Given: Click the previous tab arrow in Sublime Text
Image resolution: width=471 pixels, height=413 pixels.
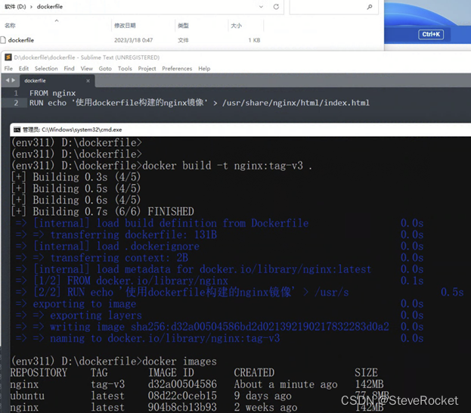Looking at the screenshot, I should [x=8, y=80].
